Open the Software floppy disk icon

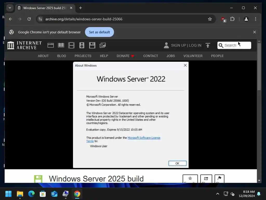tap(92, 45)
